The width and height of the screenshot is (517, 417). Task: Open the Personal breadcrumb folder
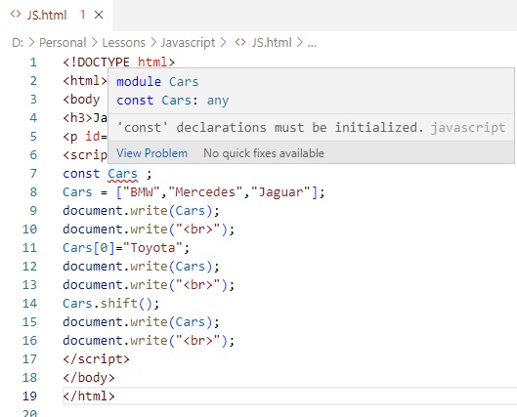point(63,43)
